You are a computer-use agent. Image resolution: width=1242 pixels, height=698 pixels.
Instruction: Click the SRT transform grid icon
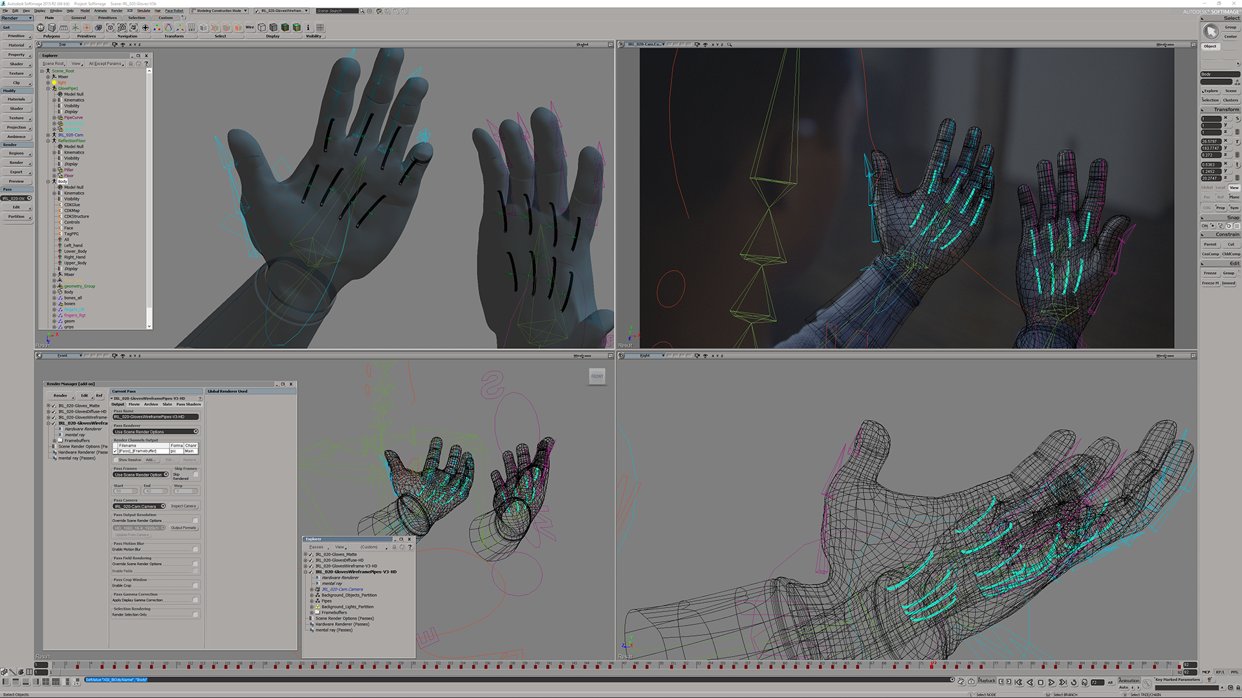point(191,28)
